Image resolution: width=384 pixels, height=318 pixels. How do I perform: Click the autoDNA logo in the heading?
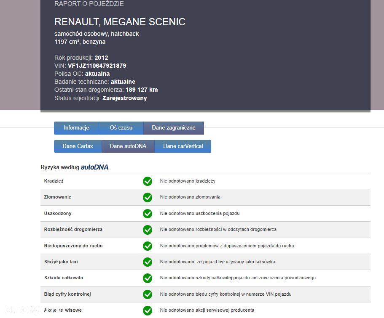[x=94, y=167]
